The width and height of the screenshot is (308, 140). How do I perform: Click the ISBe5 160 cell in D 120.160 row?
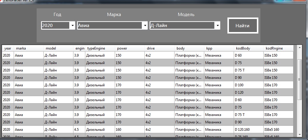(278, 130)
